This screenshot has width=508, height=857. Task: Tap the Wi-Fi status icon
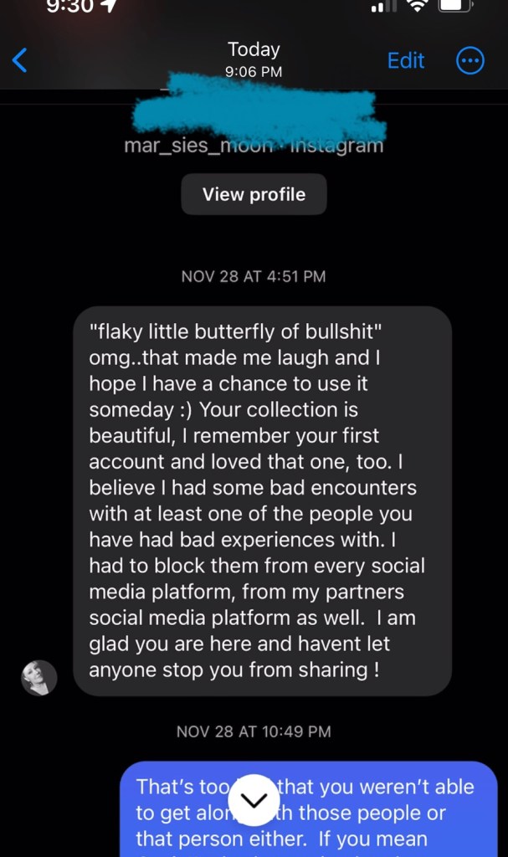(x=418, y=6)
